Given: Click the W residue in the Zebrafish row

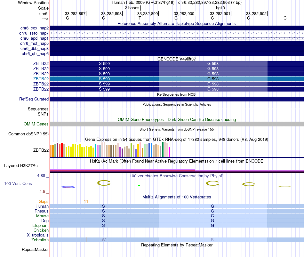Looking at the screenshot, I should pyautogui.click(x=104, y=240).
